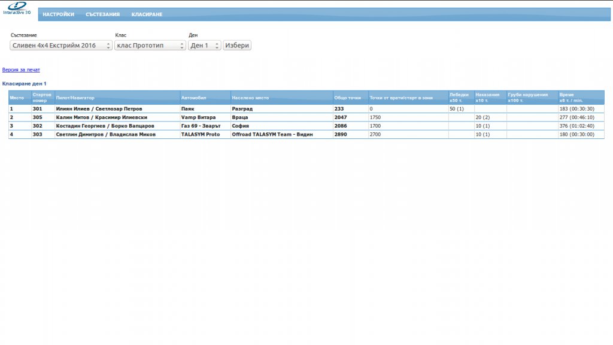Open the СЪСТЕЗАНИЯ menu
This screenshot has width=613, height=345.
(102, 14)
